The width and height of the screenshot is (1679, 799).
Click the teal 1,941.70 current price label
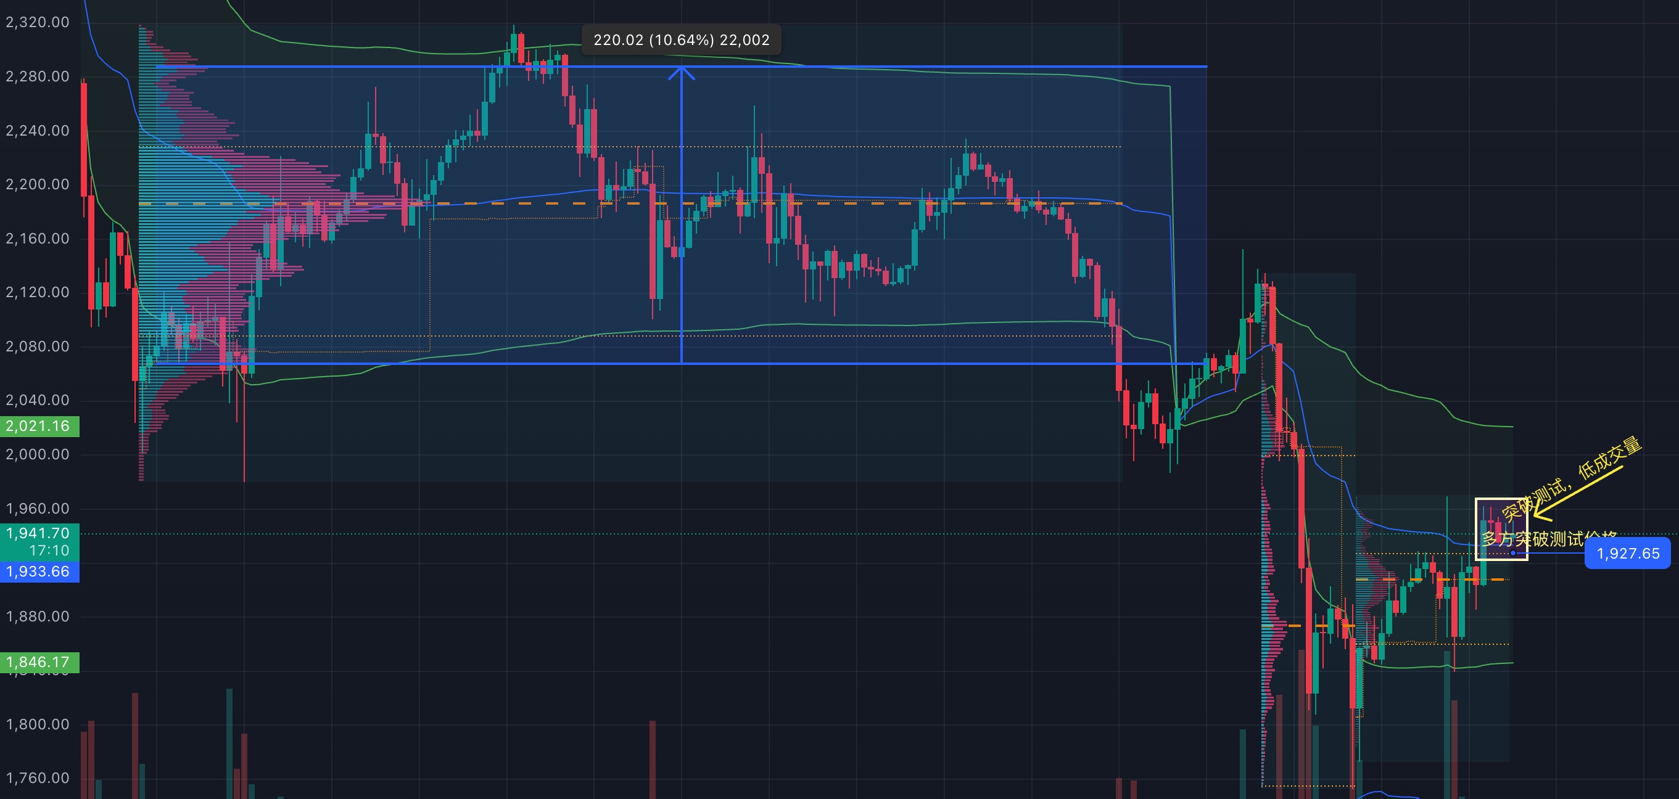coord(39,541)
